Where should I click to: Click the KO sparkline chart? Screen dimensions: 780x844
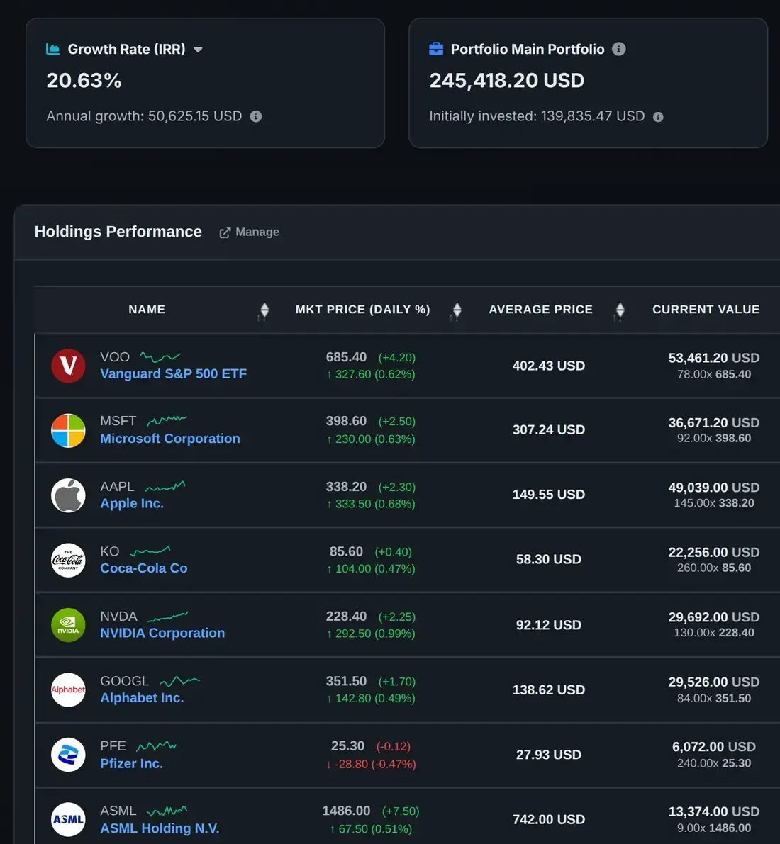151,551
